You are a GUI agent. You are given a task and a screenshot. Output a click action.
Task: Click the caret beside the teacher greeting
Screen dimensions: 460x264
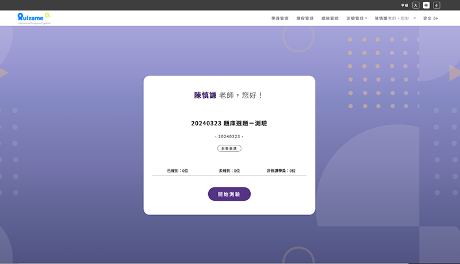[x=415, y=18]
